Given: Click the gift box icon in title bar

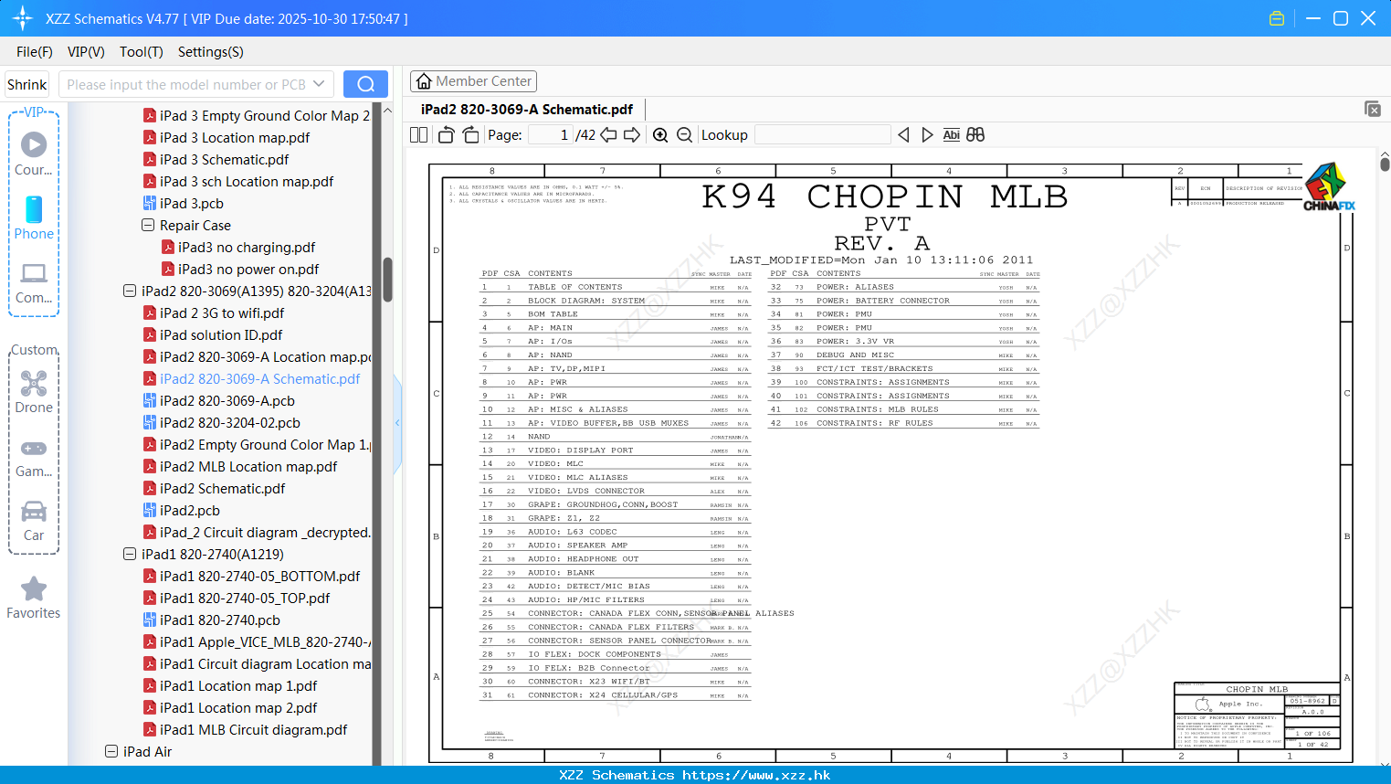Looking at the screenshot, I should (x=1277, y=18).
